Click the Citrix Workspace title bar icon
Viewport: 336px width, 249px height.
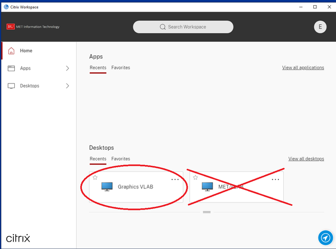pos(6,7)
